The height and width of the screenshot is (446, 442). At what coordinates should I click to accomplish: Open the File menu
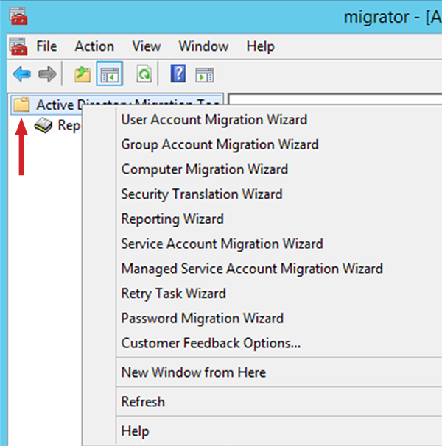(46, 46)
